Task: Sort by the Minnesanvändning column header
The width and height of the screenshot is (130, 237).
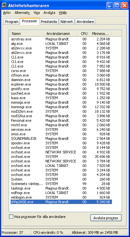Action: (100, 34)
